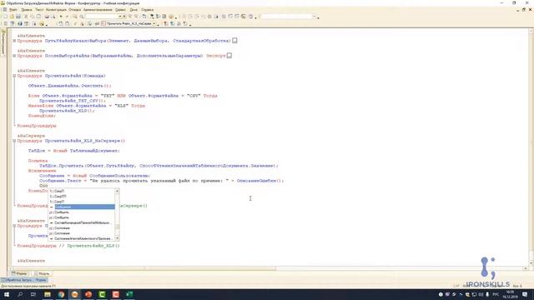Select СоставКоманднойПанелиНаМобильно… in autocomplete list
534x300 pixels.
(82, 222)
